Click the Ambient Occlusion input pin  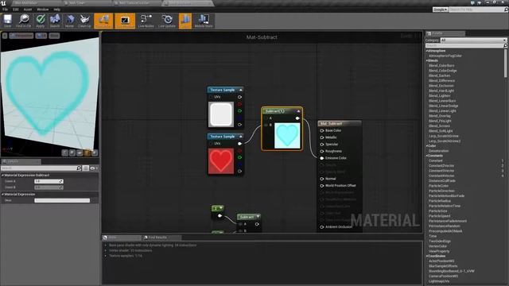point(321,227)
